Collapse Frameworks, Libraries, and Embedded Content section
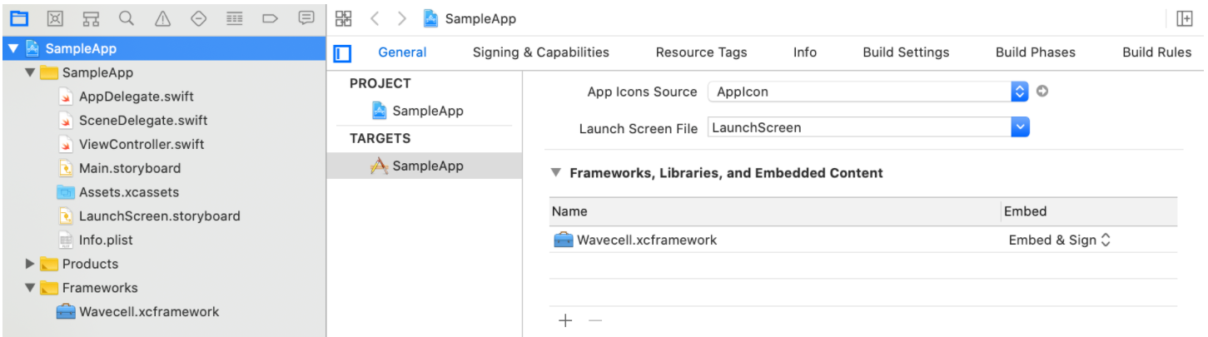1208x337 pixels. 556,173
